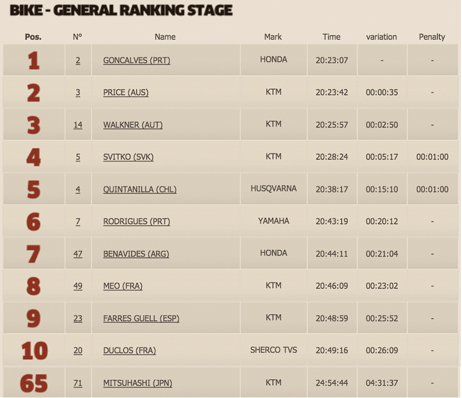Open BENAVIDES (ARG) rider link
The width and height of the screenshot is (462, 398).
136,253
